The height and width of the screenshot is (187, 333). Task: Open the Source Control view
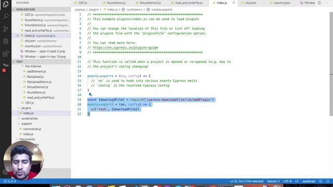6,29
